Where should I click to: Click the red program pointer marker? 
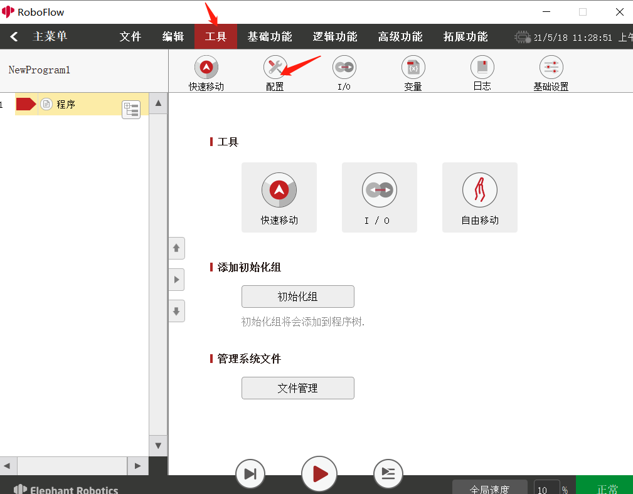[26, 104]
